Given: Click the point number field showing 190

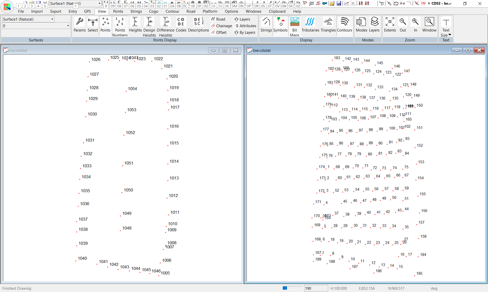Looking at the screenshot, I should (316, 288).
